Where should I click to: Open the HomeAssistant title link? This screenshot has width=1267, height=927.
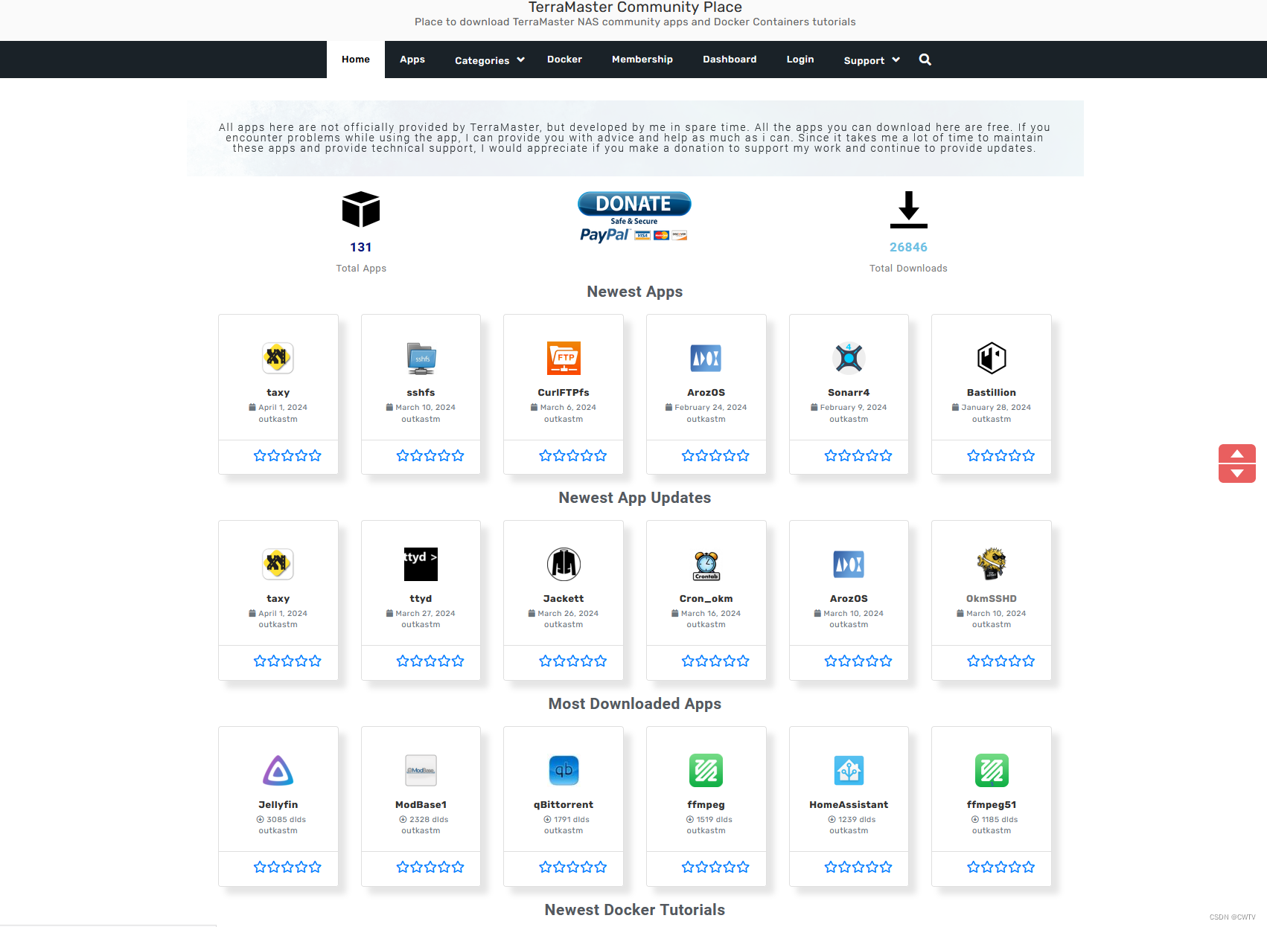click(849, 805)
